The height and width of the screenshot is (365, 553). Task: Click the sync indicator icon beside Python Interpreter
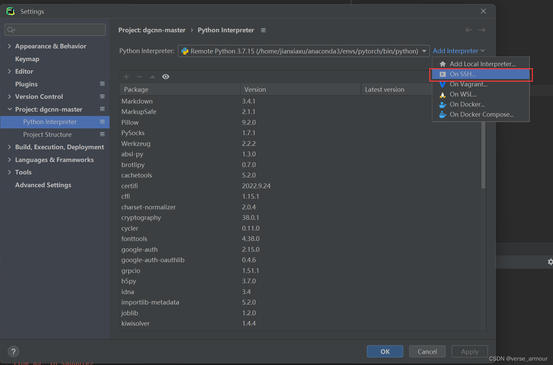click(263, 30)
